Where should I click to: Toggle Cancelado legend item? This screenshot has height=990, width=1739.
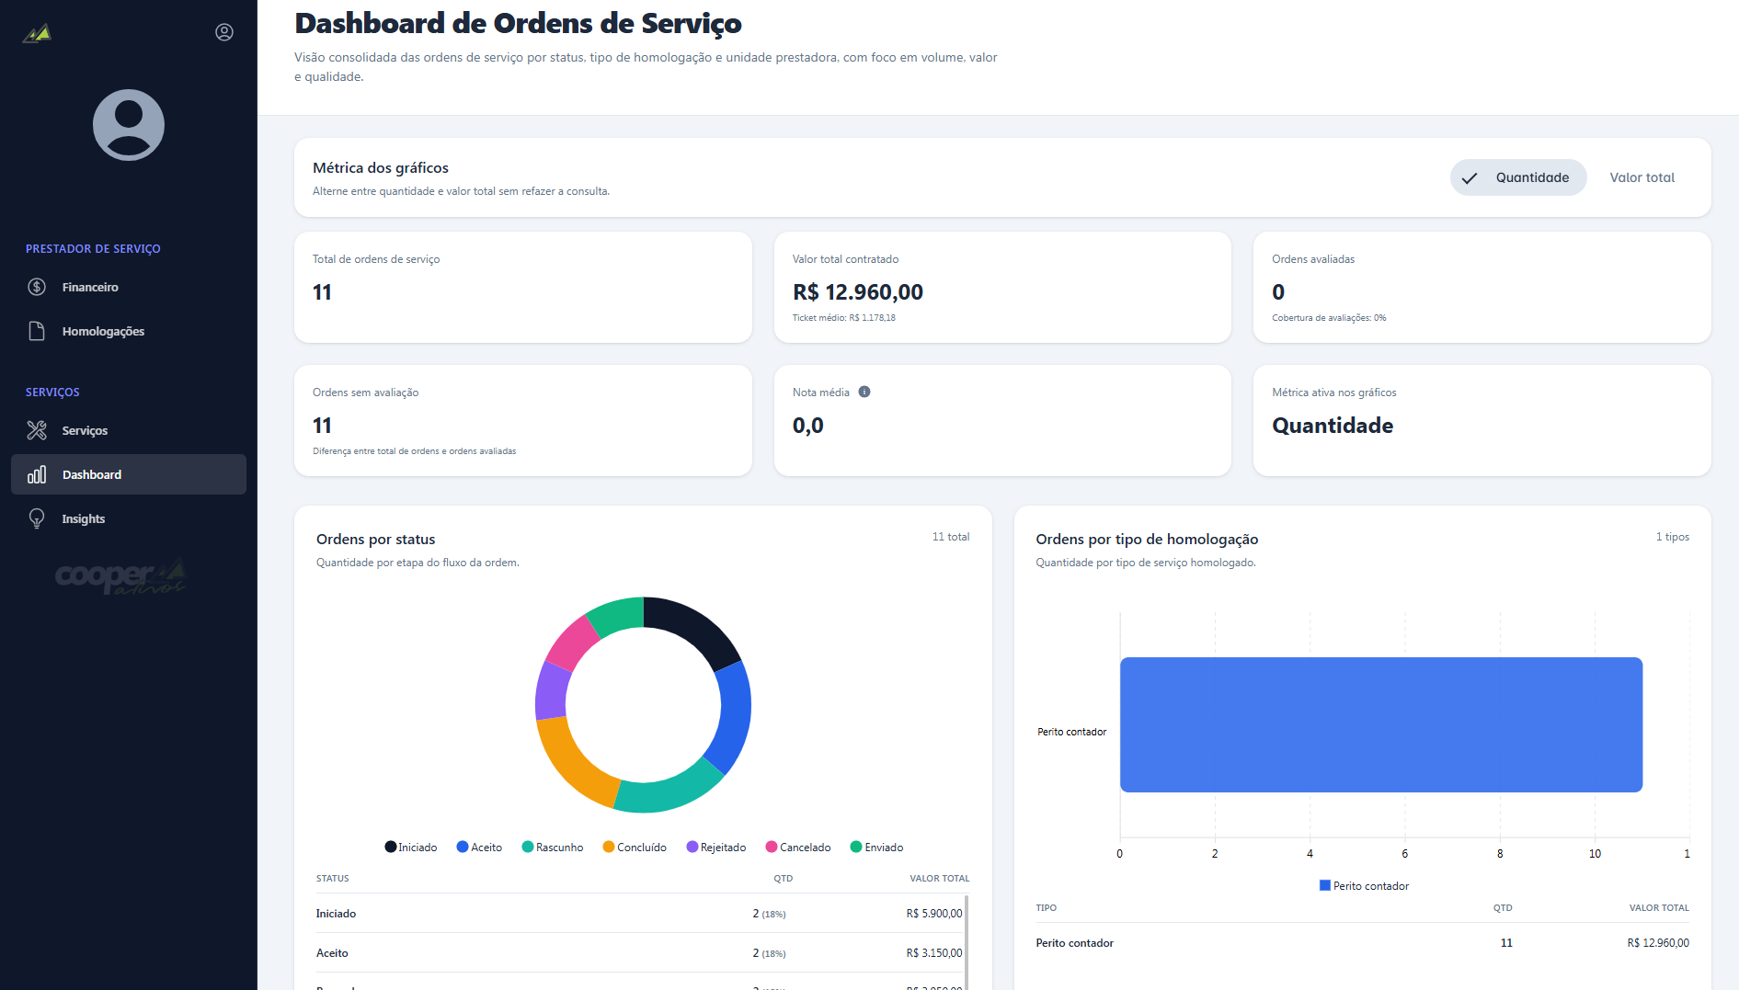coord(798,848)
